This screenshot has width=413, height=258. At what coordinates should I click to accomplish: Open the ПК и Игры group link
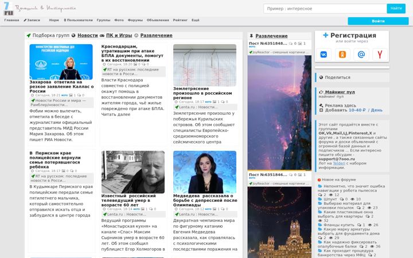pyautogui.click(x=119, y=36)
